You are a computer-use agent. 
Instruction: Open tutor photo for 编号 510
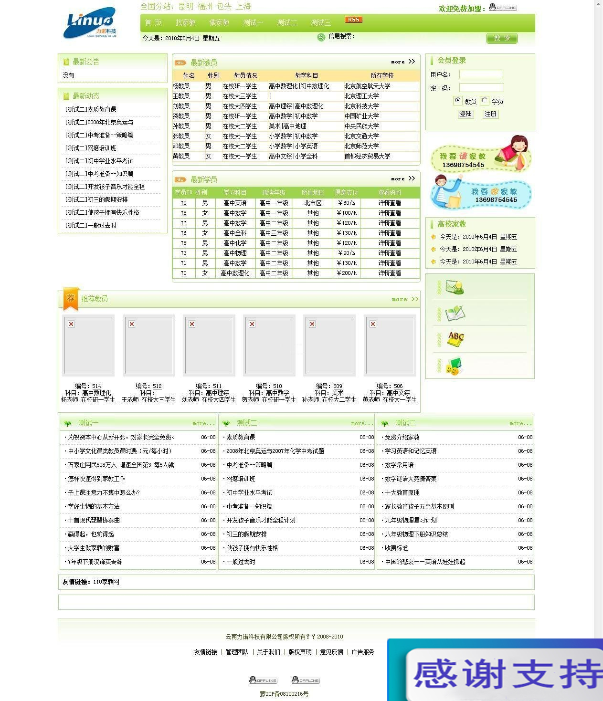point(269,345)
